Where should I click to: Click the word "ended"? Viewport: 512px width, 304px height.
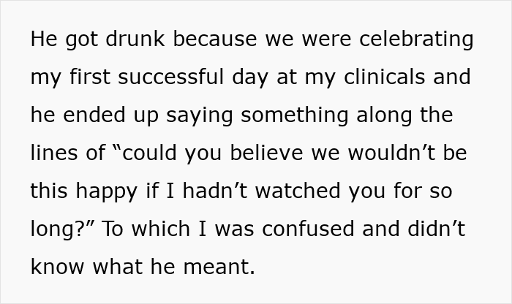pyautogui.click(x=94, y=115)
